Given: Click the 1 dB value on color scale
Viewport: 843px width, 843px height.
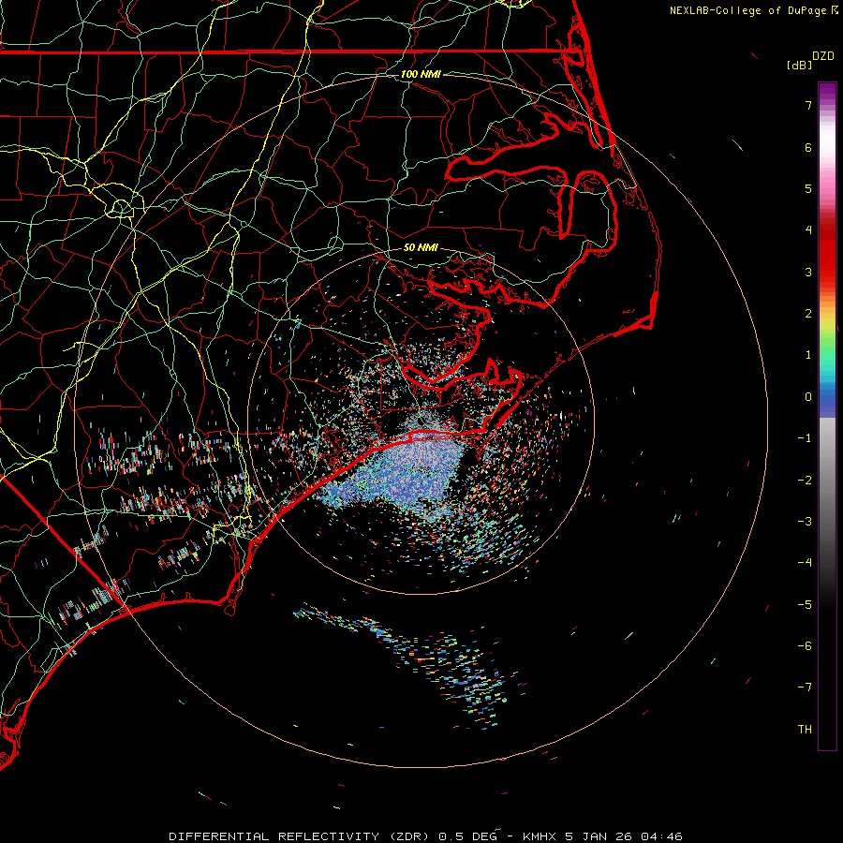Looking at the screenshot, I should coord(808,355).
